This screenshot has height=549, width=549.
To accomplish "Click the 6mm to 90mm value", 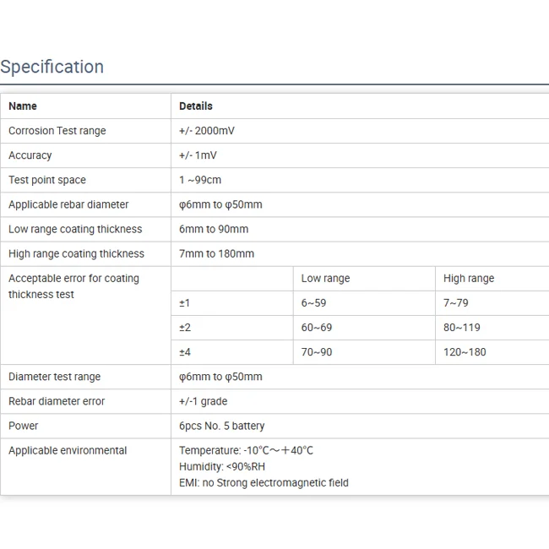I will coord(214,229).
